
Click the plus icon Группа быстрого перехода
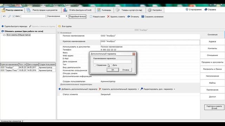(x=2, y=26)
